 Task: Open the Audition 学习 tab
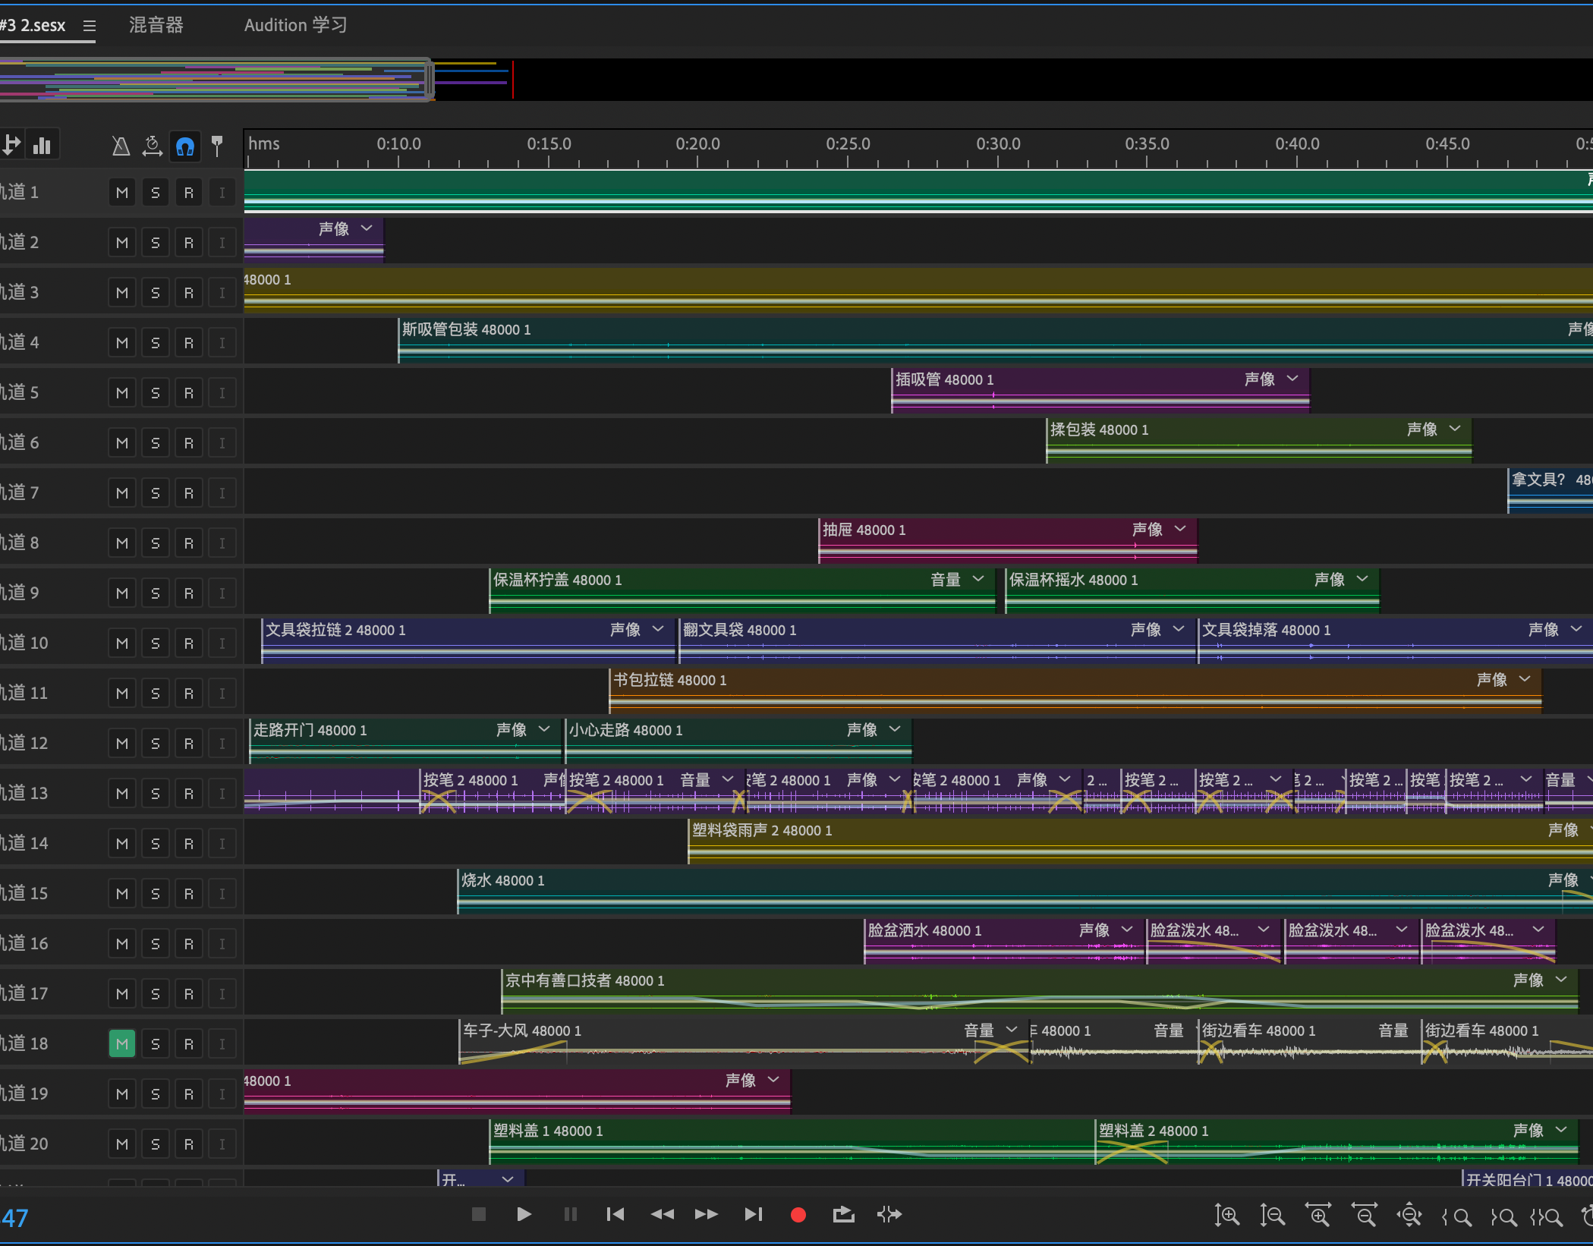[295, 25]
